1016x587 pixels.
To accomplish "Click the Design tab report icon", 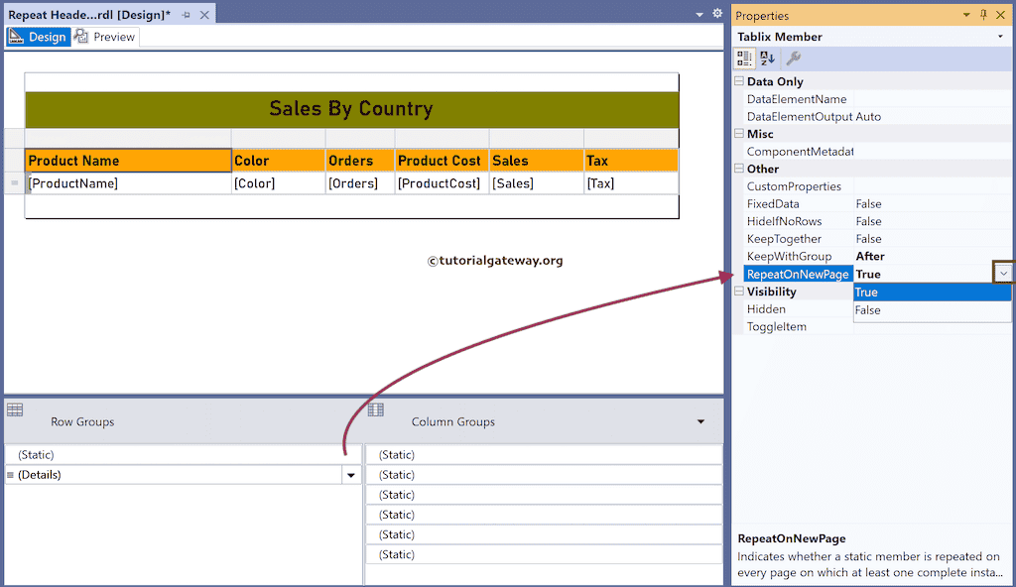I will pos(18,36).
